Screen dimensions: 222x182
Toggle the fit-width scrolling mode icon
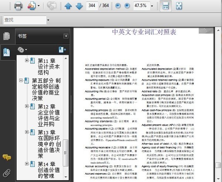pyautogui.click(x=165, y=6)
